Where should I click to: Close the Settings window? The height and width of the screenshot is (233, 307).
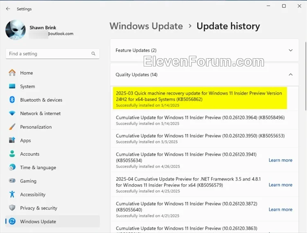[299, 6]
